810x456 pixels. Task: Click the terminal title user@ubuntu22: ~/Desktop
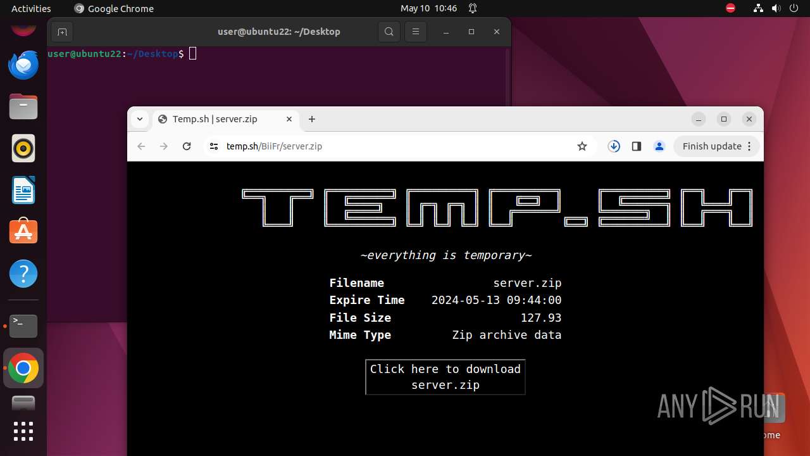click(279, 32)
